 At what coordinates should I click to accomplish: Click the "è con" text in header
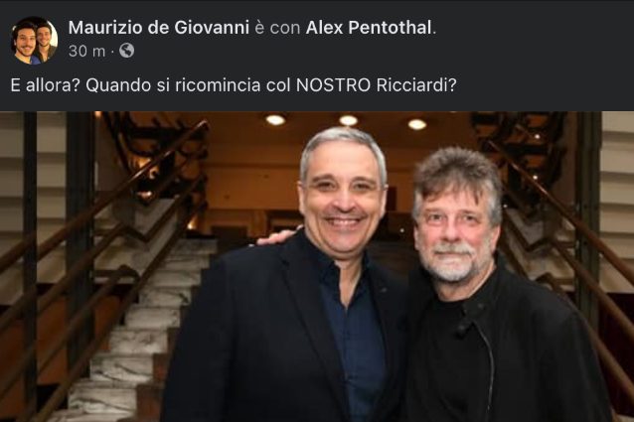pyautogui.click(x=277, y=28)
